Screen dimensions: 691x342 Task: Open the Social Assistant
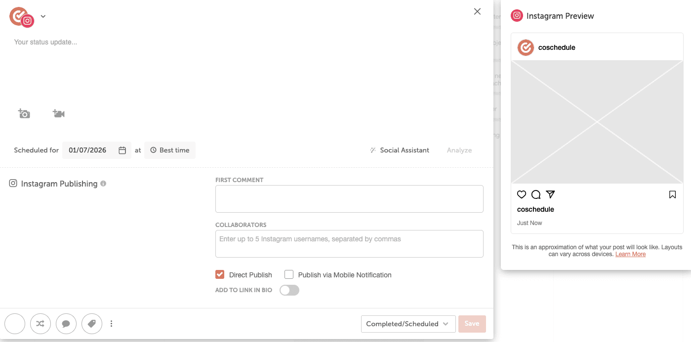pos(400,151)
